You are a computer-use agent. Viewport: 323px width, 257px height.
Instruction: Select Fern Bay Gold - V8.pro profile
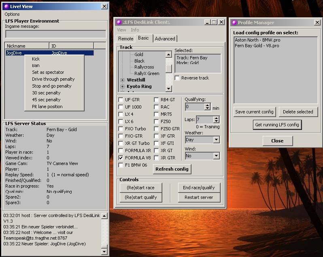[x=257, y=46]
